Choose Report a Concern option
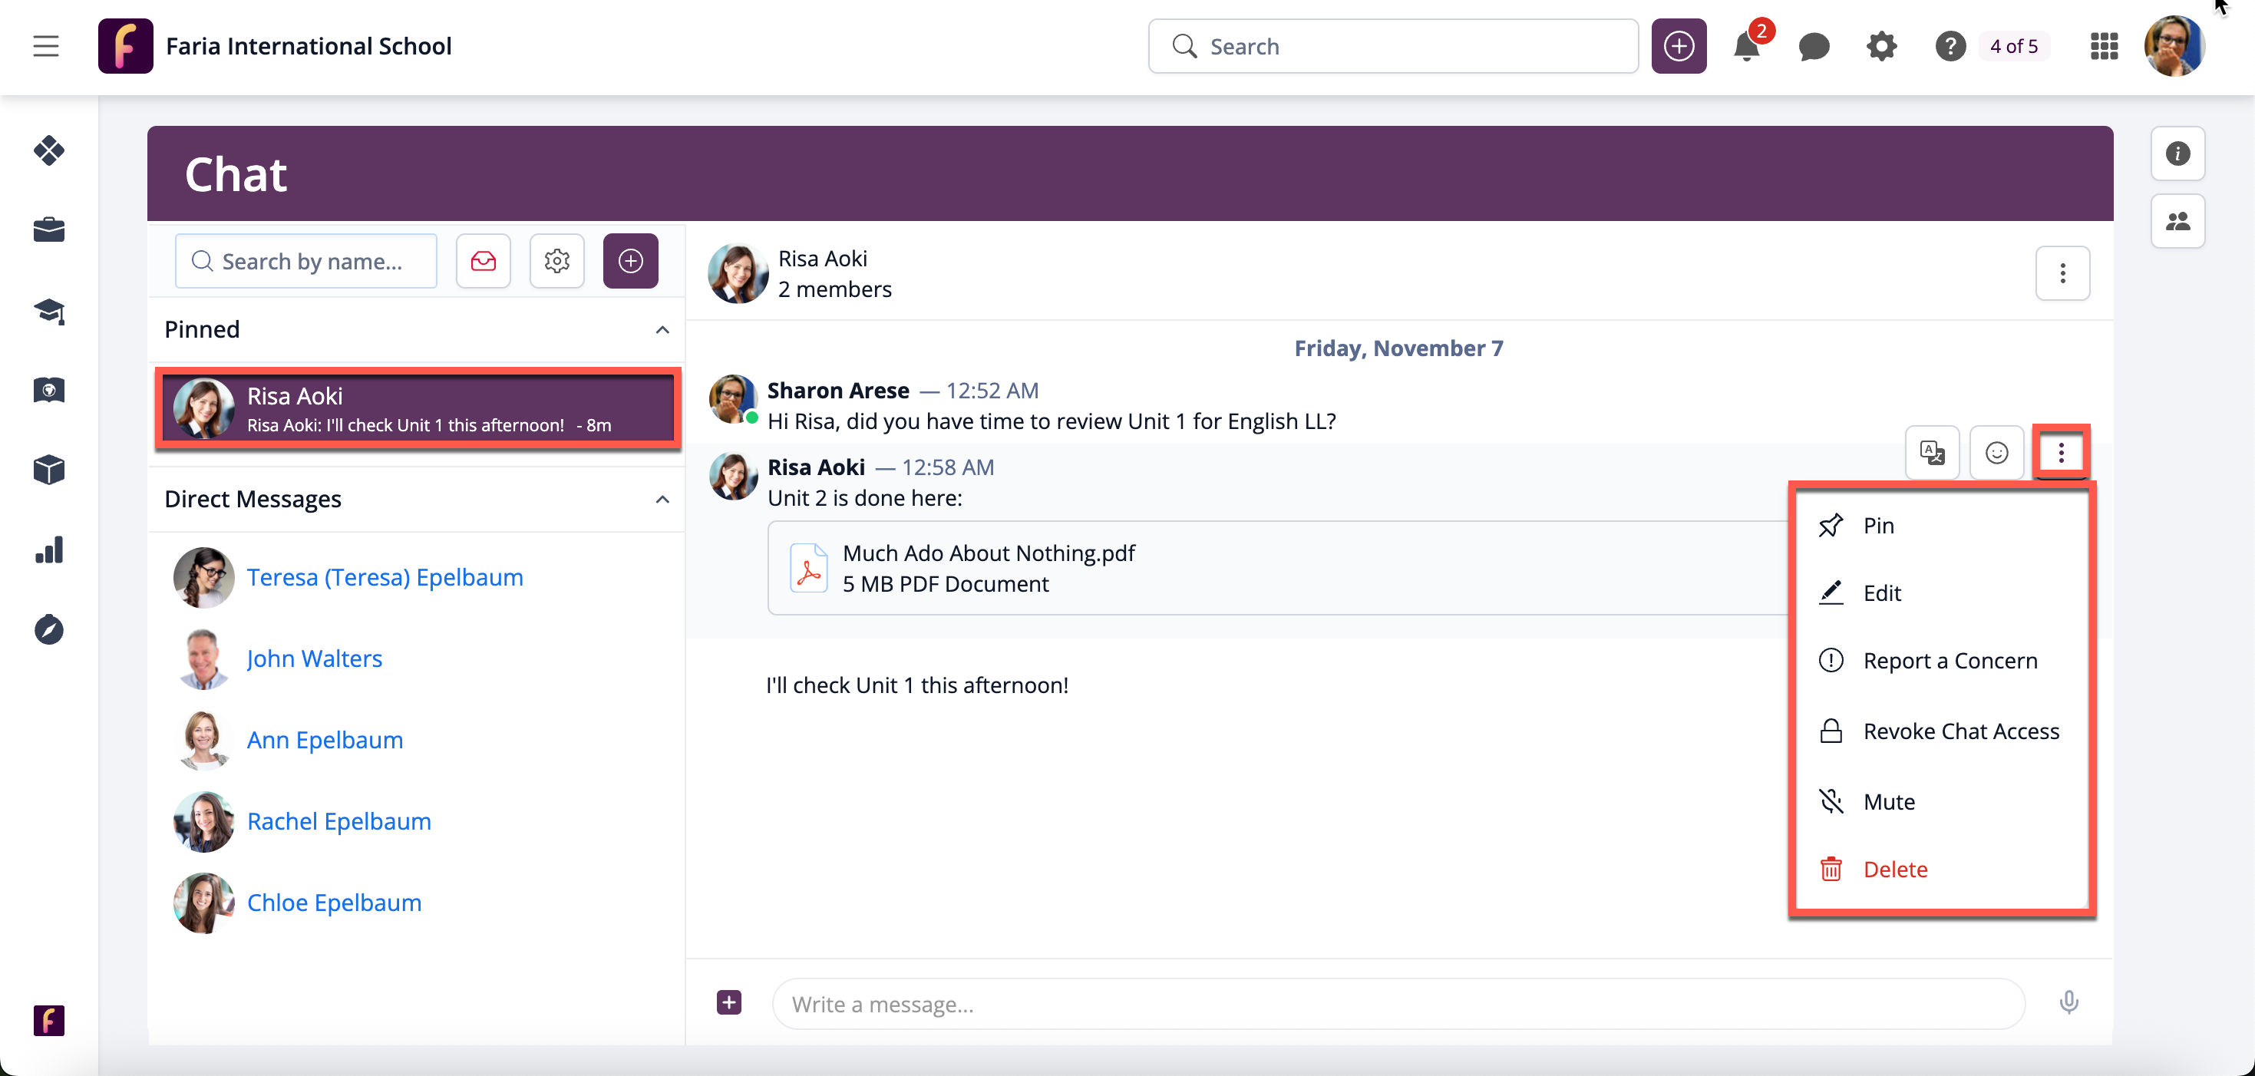The width and height of the screenshot is (2255, 1076). (1950, 661)
